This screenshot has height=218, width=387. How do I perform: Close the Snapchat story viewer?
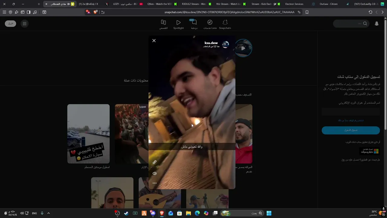154,41
